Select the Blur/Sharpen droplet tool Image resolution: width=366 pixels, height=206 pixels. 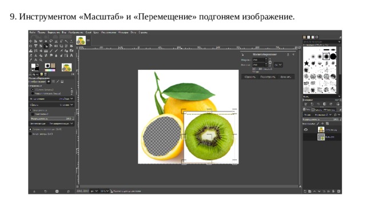tap(56, 56)
